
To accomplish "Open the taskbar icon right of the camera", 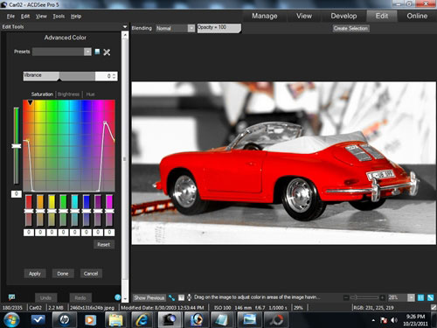I will click(x=197, y=320).
